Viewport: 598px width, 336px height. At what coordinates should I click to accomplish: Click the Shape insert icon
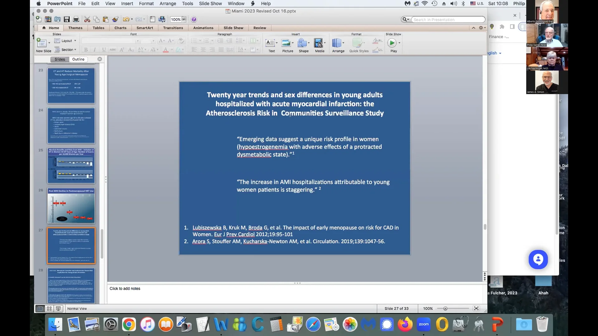pyautogui.click(x=302, y=43)
